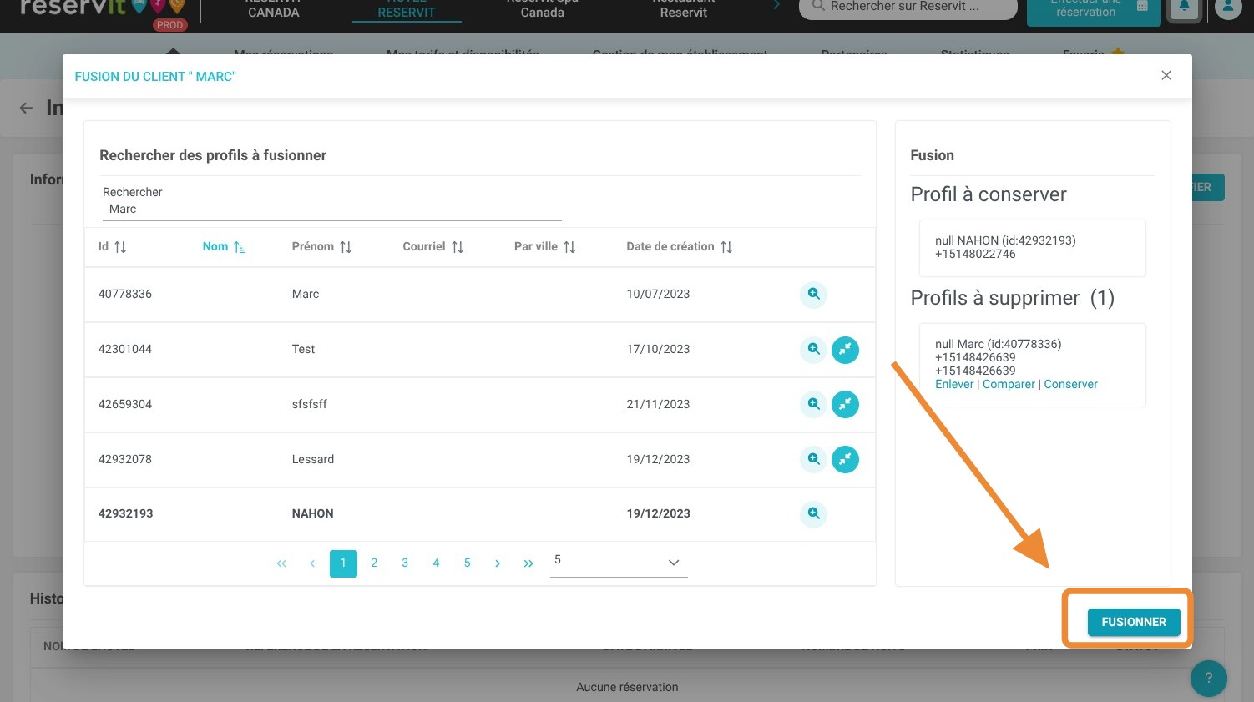The image size is (1254, 702).
Task: Click Comparer link for Marc profile
Action: [x=1009, y=384]
